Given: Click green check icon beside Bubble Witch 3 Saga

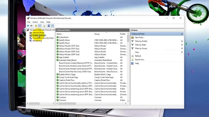Looking at the screenshot, I should point(57,74).
